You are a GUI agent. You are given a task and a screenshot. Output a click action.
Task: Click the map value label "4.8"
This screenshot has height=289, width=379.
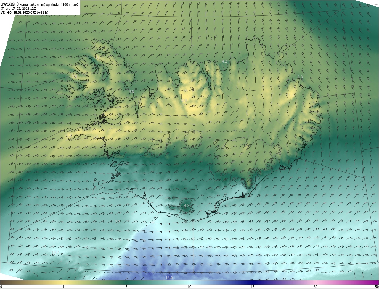[x=187, y=205]
